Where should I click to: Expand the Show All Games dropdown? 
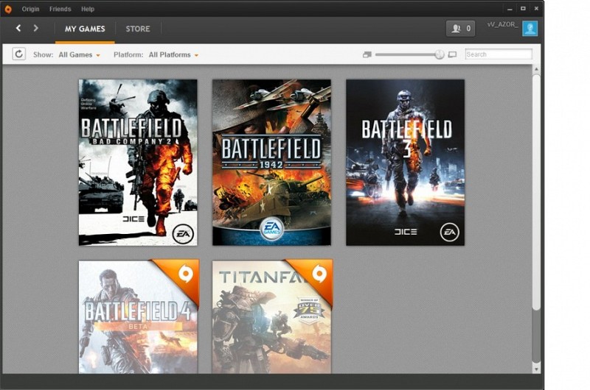coord(80,54)
